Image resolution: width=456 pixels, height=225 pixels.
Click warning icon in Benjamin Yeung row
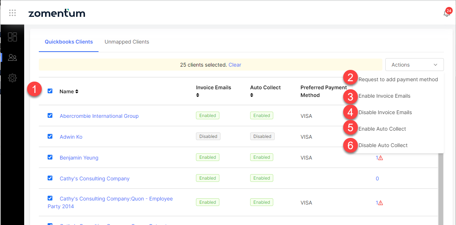pyautogui.click(x=381, y=158)
